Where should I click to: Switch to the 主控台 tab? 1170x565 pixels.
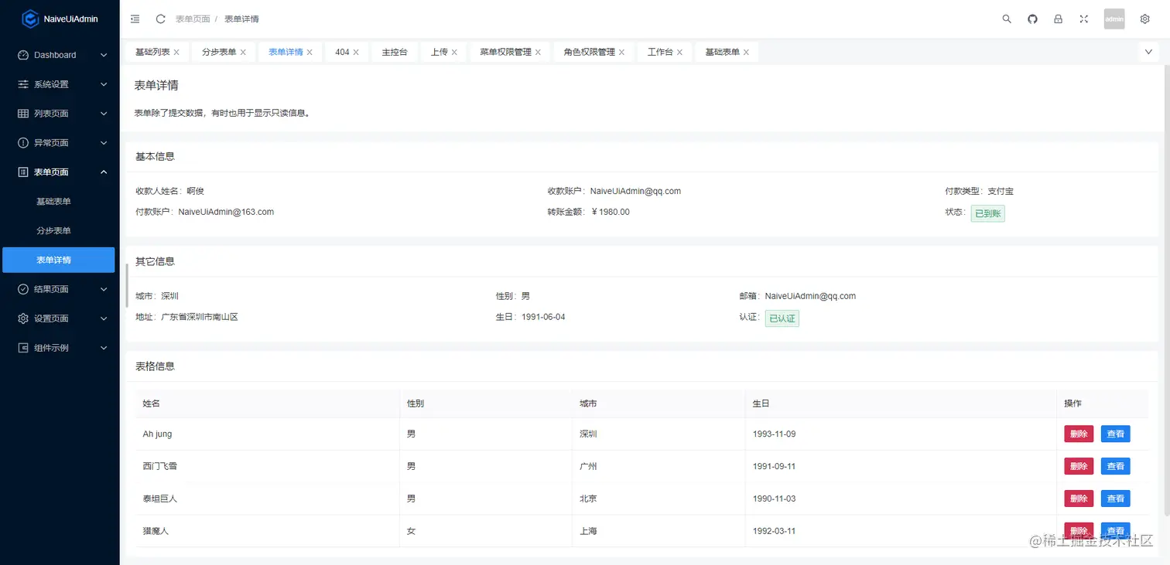(395, 52)
